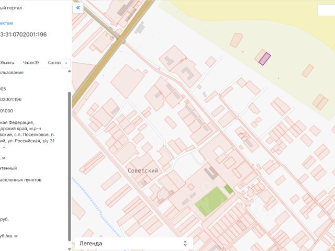Open the Состав tab
The height and width of the screenshot is (251, 335).
coord(54,63)
